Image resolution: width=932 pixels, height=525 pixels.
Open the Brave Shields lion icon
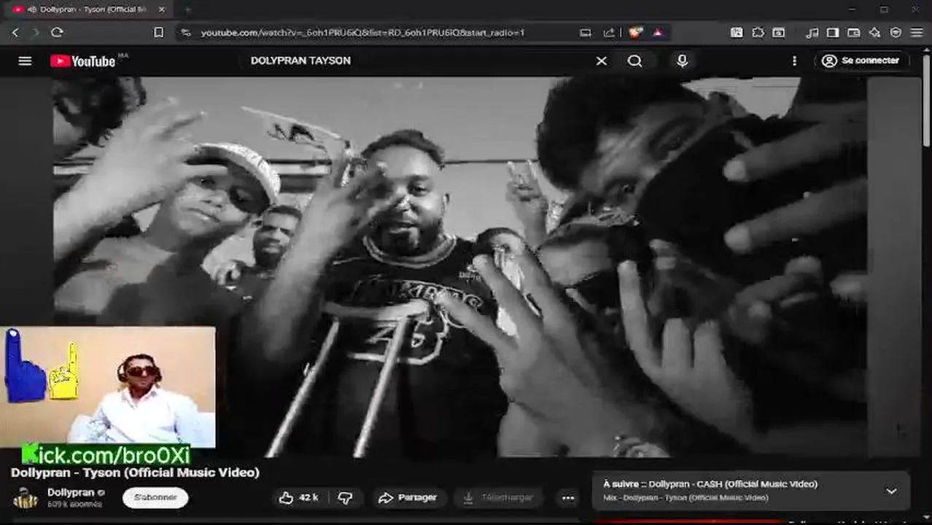coord(636,32)
